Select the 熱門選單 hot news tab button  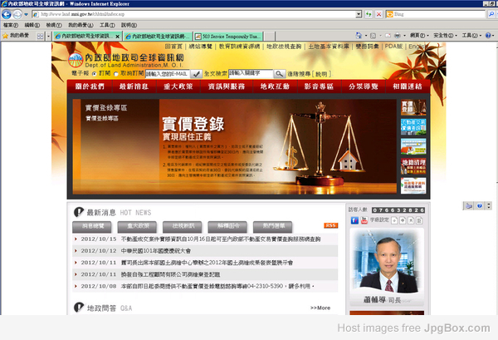pos(272,226)
